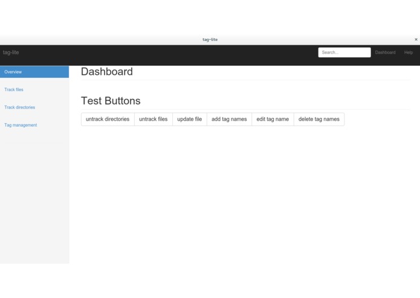Select the Overview sidebar item
The image size is (420, 298).
click(x=34, y=72)
